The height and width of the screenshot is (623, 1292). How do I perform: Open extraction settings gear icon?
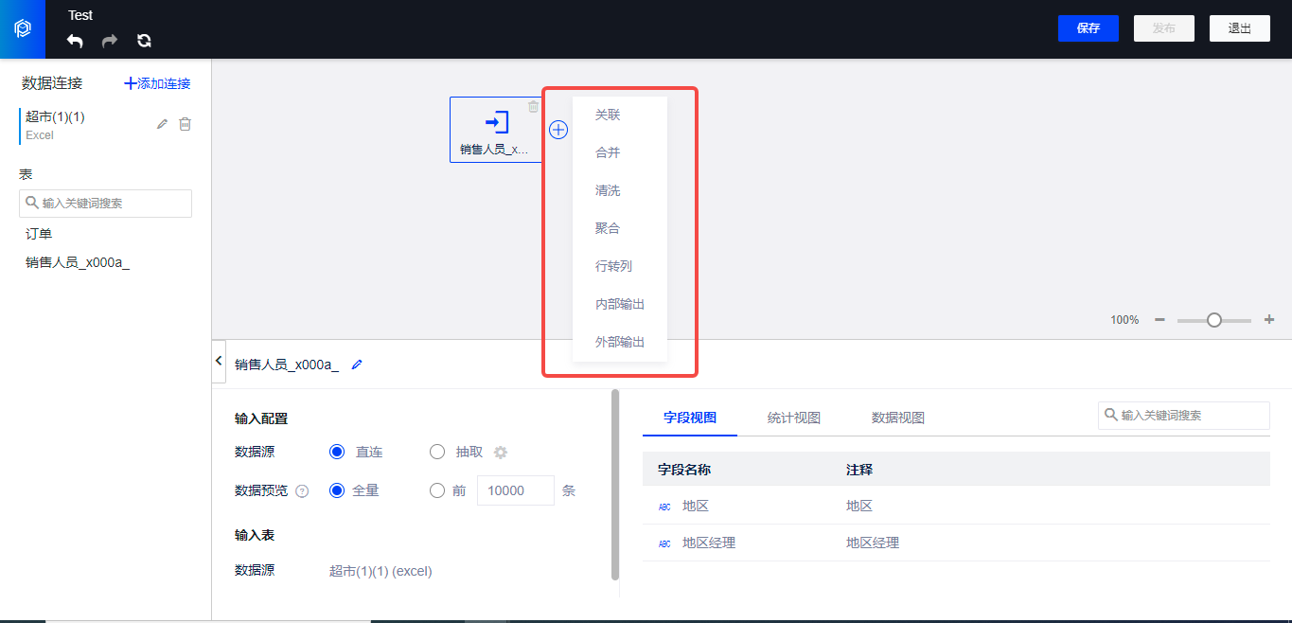point(501,453)
